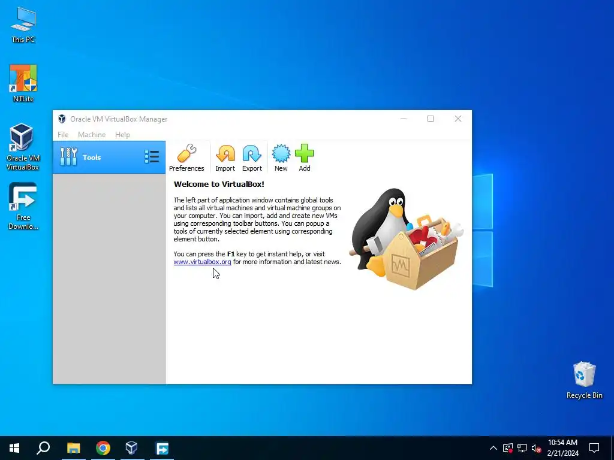Maximize the VirtualBox Manager window
The height and width of the screenshot is (460, 614).
pos(431,119)
